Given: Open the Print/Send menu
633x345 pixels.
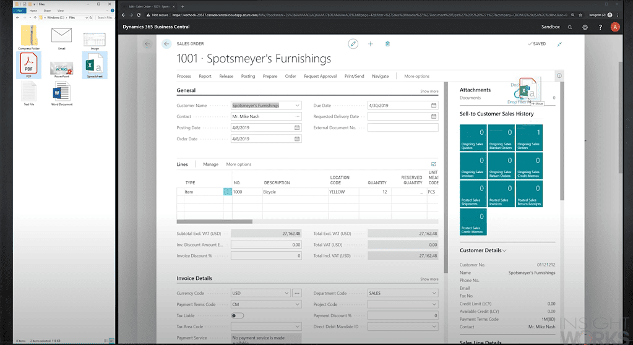Looking at the screenshot, I should point(354,76).
